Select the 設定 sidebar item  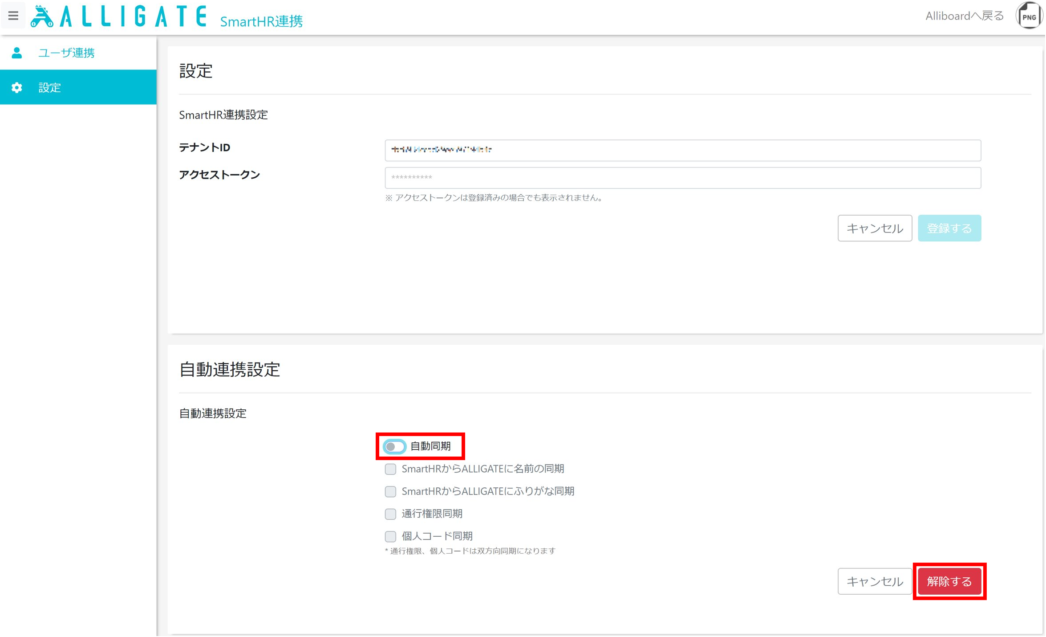pyautogui.click(x=78, y=87)
